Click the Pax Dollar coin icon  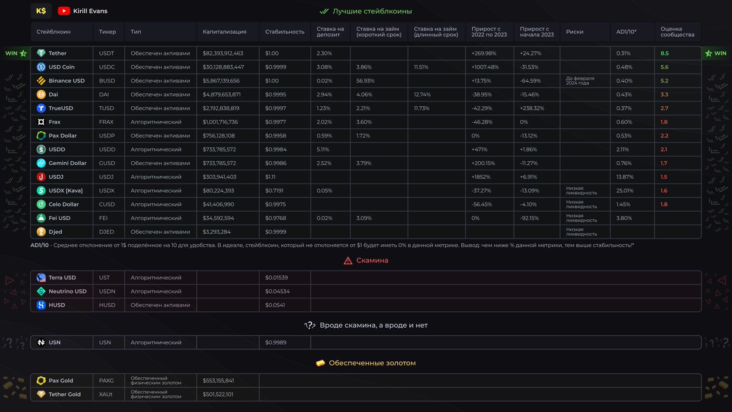click(x=41, y=136)
